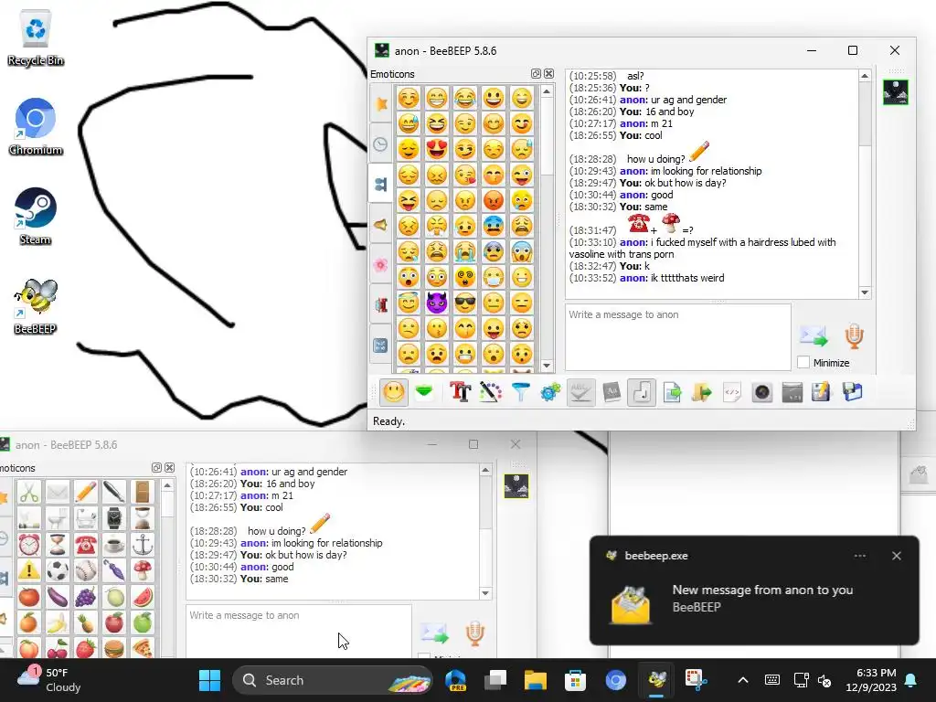The width and height of the screenshot is (936, 702).
Task: Click the microphone voice message icon
Action: click(855, 336)
